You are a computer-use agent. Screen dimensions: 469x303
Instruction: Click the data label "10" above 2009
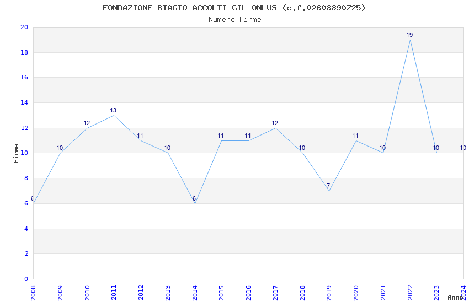60,148
